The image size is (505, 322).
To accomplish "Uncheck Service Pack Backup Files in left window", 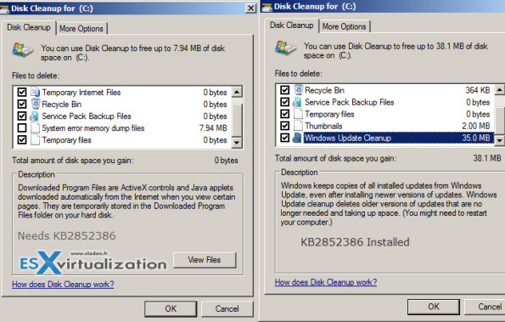I will coord(22,116).
